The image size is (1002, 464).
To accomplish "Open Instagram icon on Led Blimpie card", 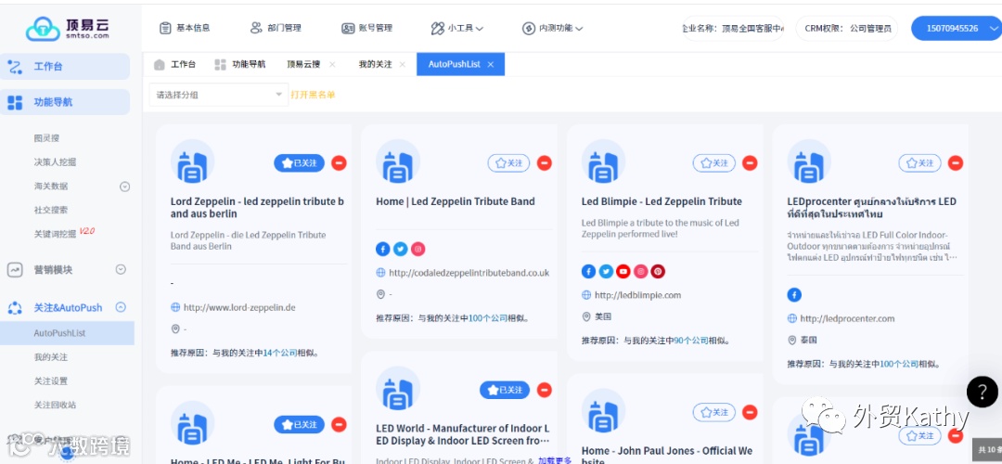I will [640, 271].
